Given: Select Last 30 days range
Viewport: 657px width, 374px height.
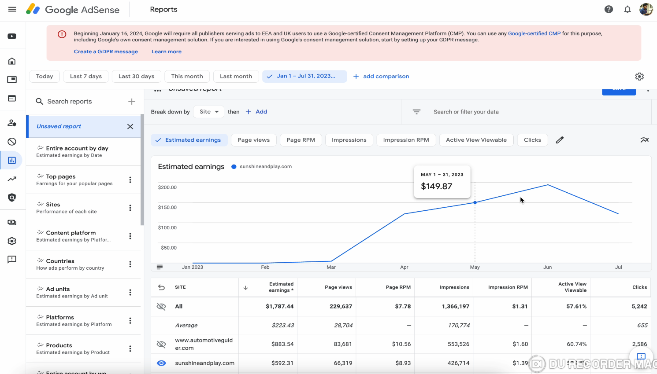Looking at the screenshot, I should click(x=136, y=77).
